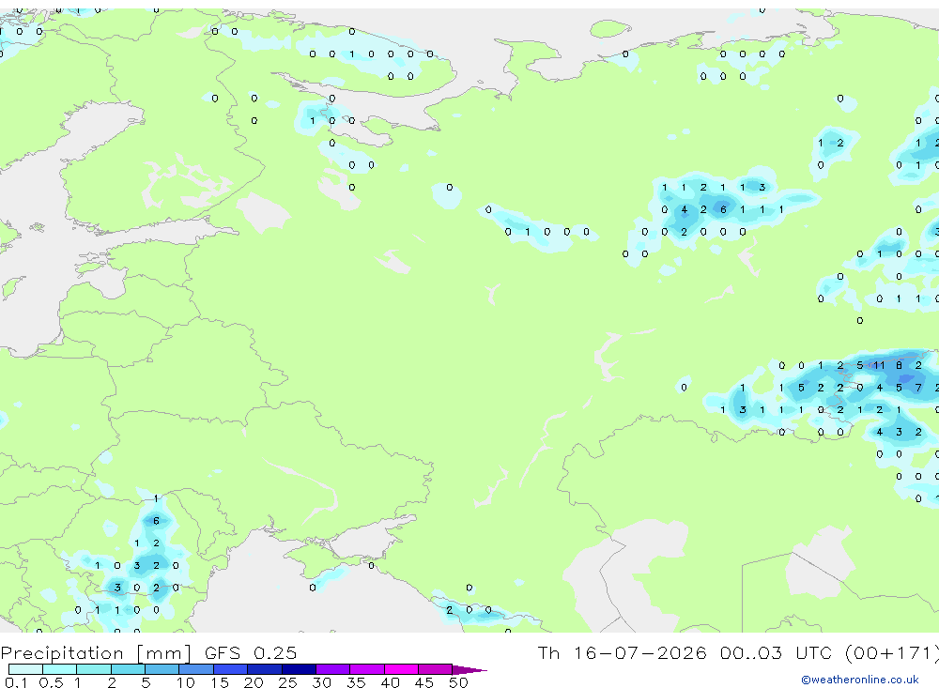
Task: Click the '0.5' legend scale label
Action: (51, 682)
